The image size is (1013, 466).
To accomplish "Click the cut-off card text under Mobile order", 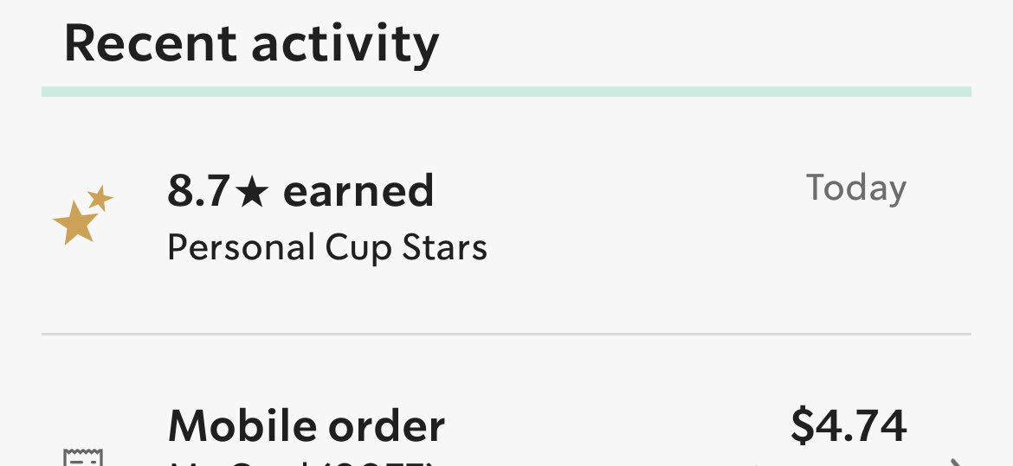I will coord(300,463).
